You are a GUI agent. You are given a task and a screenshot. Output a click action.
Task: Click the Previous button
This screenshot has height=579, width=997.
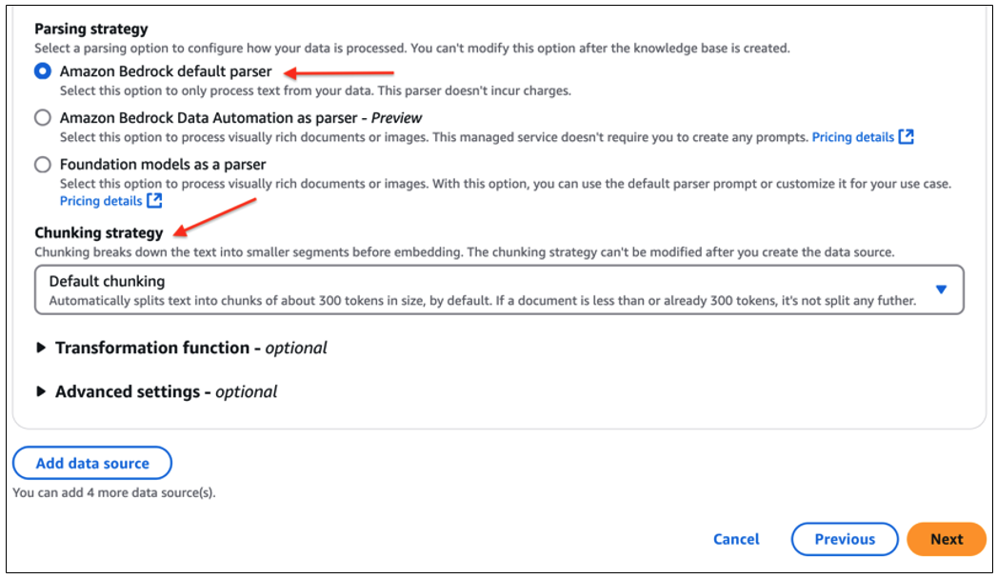844,539
